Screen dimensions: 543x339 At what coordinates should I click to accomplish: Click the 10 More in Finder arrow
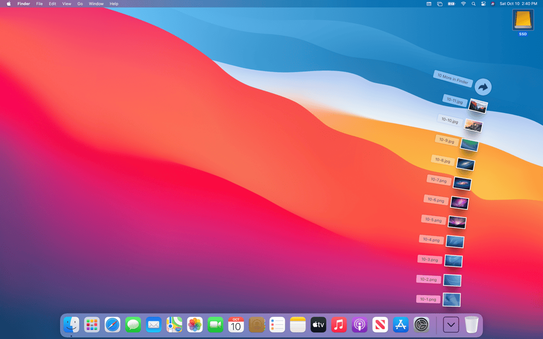tap(483, 87)
